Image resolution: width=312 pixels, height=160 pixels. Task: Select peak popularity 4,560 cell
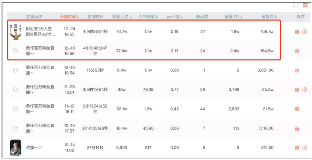click(148, 128)
